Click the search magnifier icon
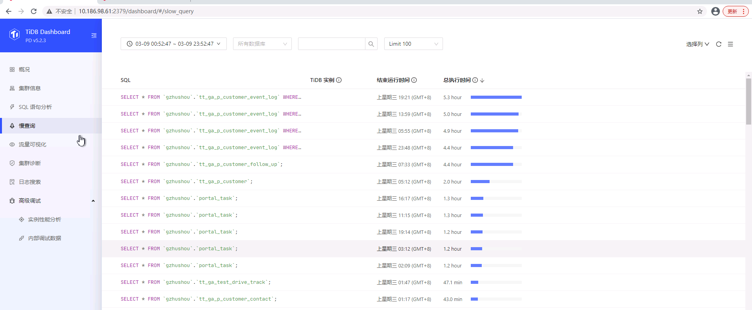The image size is (752, 310). 371,44
